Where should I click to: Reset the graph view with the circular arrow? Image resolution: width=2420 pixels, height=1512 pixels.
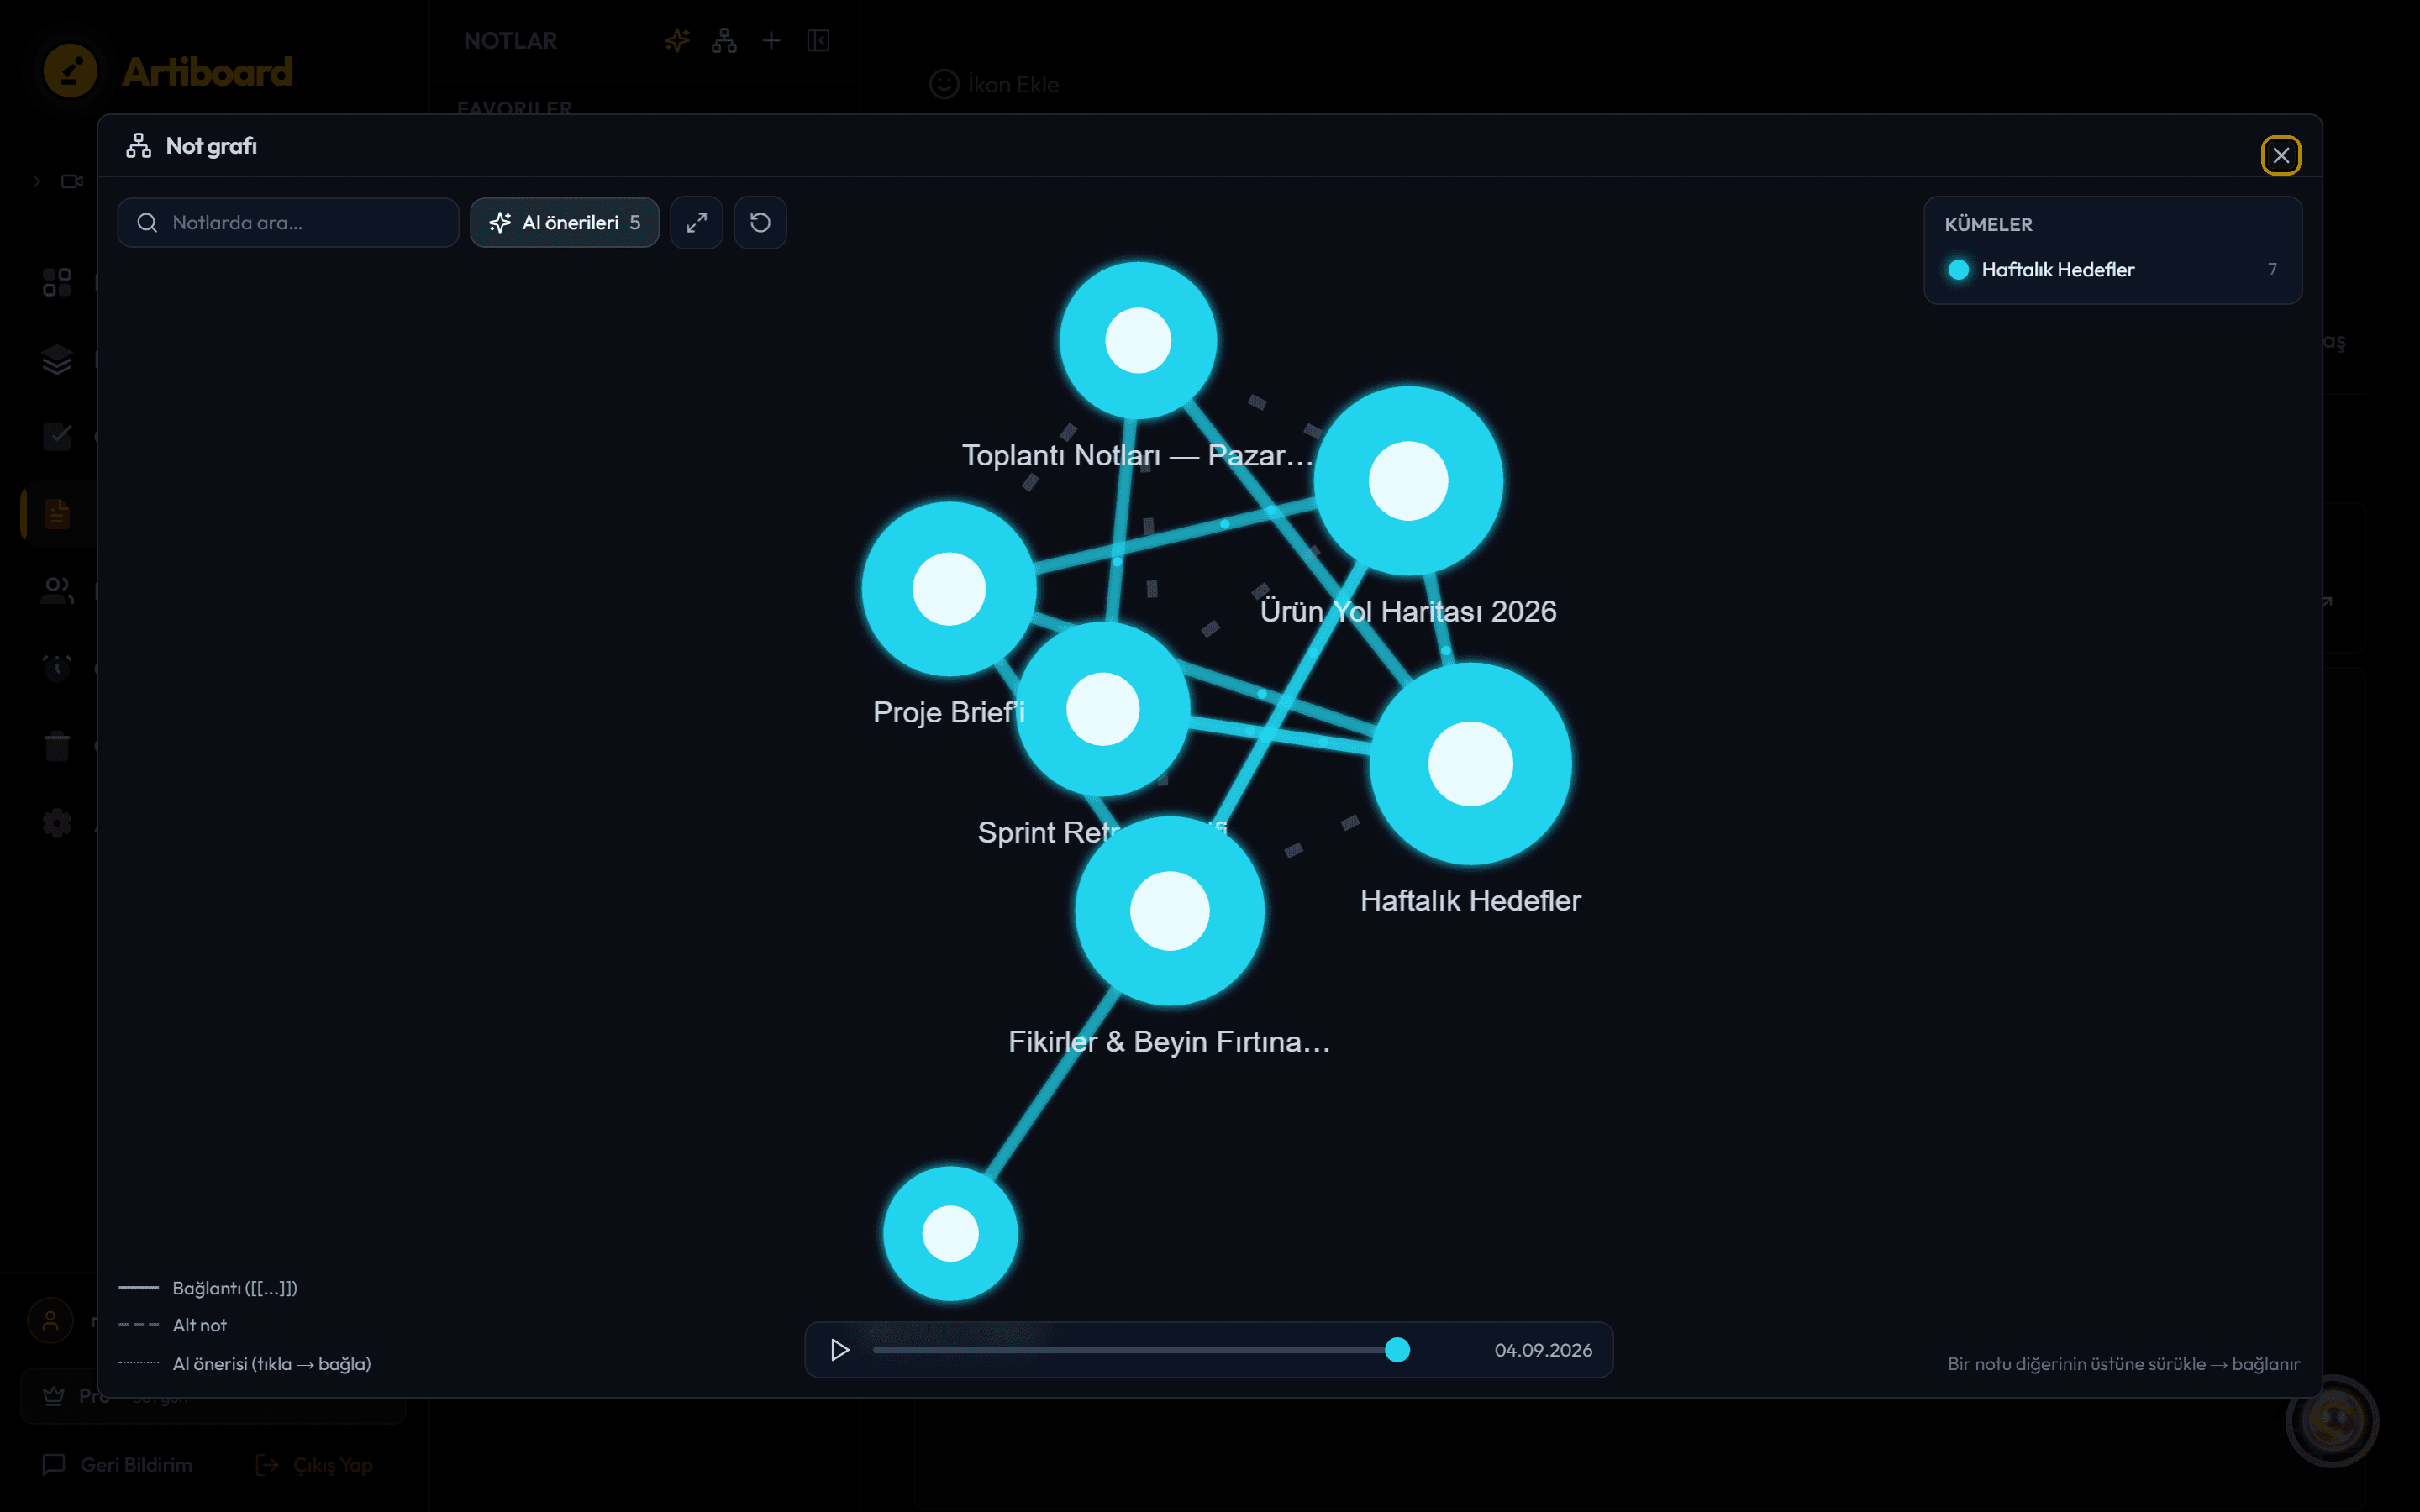(760, 222)
